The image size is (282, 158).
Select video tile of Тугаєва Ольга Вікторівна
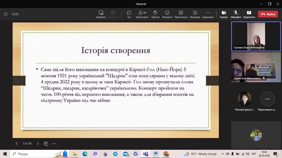click(x=256, y=36)
